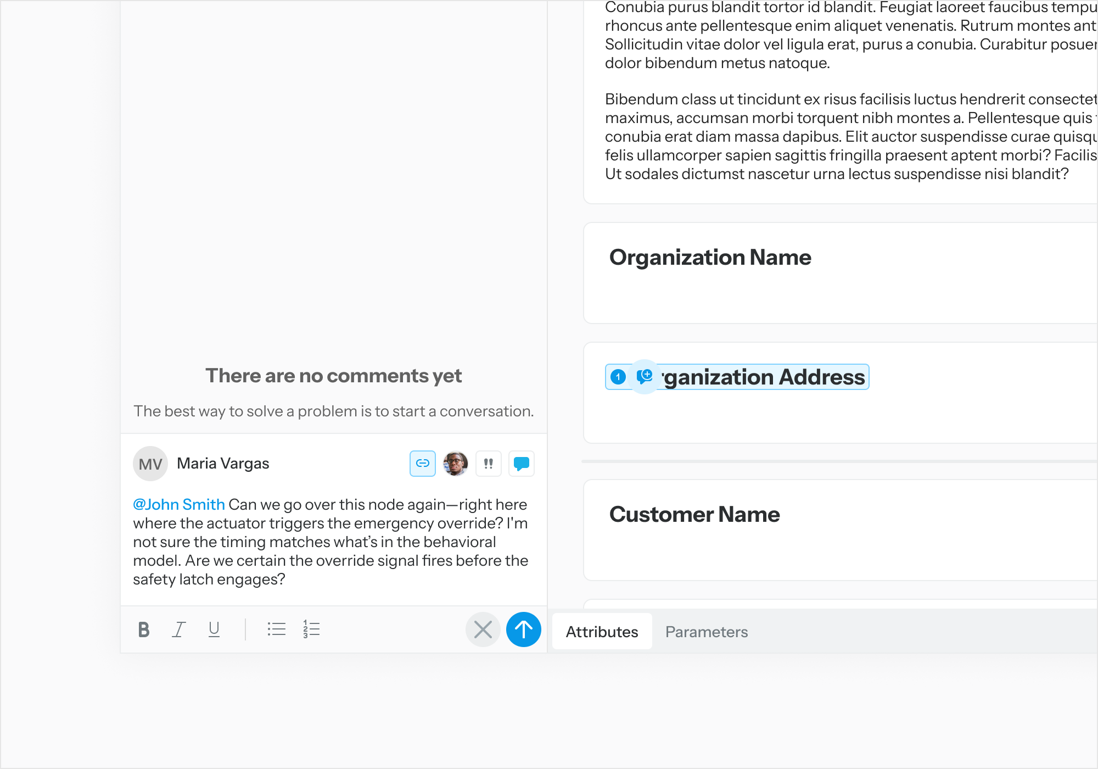The height and width of the screenshot is (769, 1098).
Task: Click the link attachment icon
Action: coord(422,464)
